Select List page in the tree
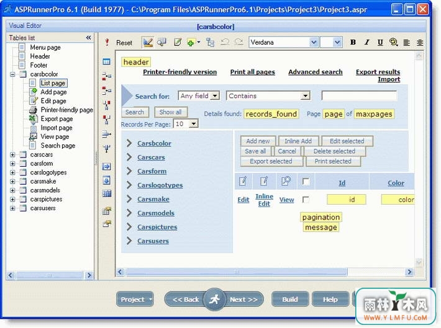The image size is (441, 328). coord(53,83)
